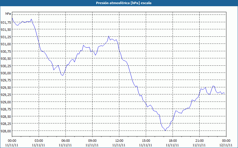The image size is (238, 148).
Task: Select the 930,75 y-axis value
Action: pyautogui.click(x=6, y=51)
